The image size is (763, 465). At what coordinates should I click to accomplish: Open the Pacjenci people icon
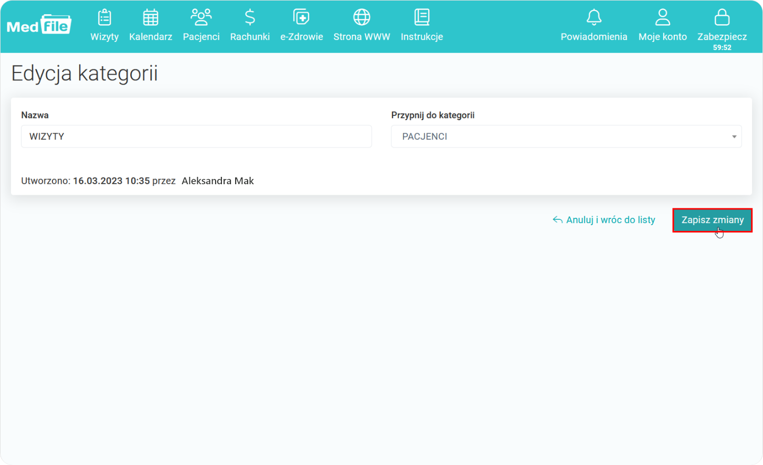click(x=201, y=17)
